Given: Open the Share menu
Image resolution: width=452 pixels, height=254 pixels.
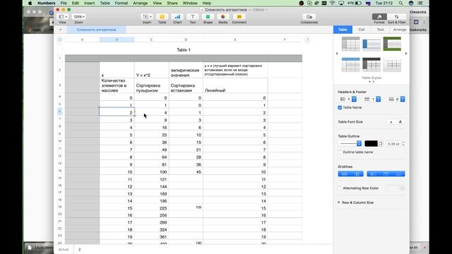Looking at the screenshot, I should coord(172,3).
